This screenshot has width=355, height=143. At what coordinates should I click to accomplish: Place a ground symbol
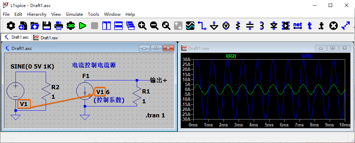coord(214,26)
